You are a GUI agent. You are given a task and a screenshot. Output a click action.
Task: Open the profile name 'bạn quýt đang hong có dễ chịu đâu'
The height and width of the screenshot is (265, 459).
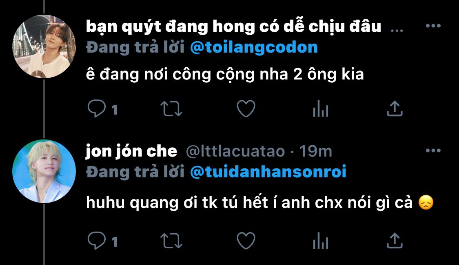[x=234, y=26]
